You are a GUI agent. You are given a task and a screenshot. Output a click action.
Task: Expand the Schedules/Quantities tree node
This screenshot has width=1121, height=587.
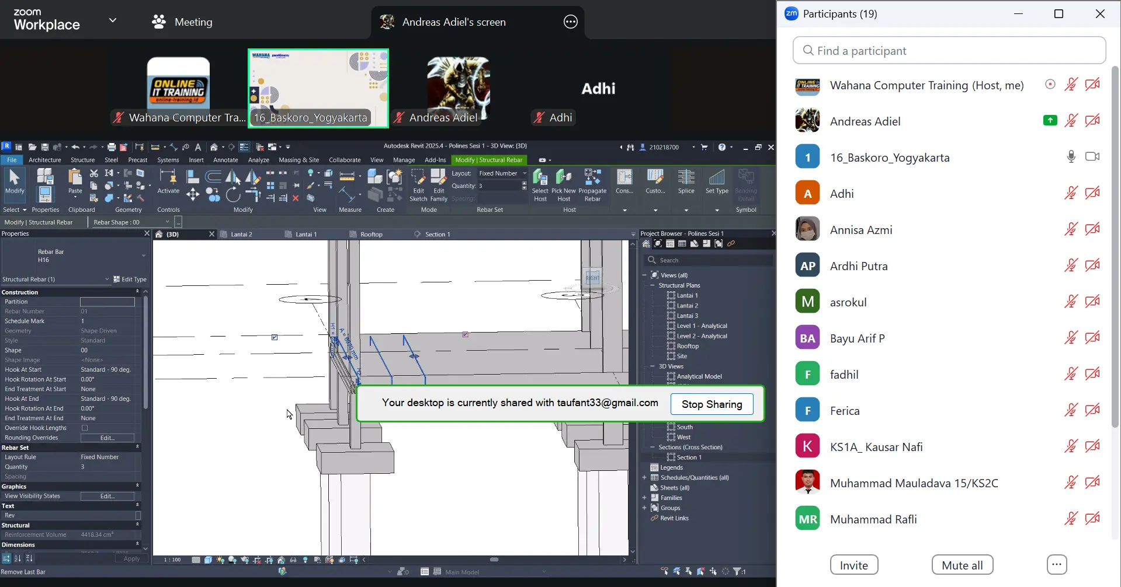pyautogui.click(x=644, y=477)
